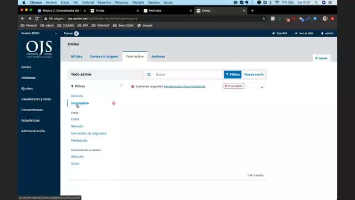
Task: Remove the Incompleto filter with red icon
Action: pyautogui.click(x=114, y=103)
